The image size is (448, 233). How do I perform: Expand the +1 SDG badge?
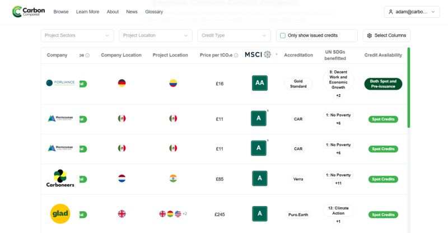click(338, 221)
